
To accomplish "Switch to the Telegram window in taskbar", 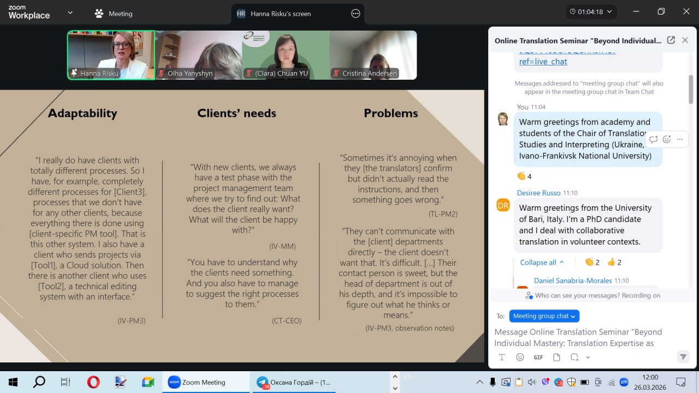I will click(x=294, y=383).
